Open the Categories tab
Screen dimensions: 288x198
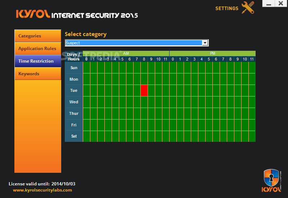38,36
